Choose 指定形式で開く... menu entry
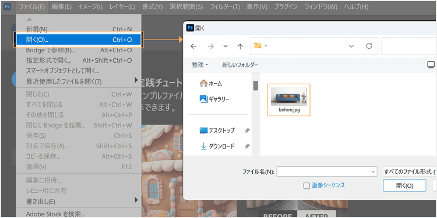The image size is (437, 218). tap(79, 60)
